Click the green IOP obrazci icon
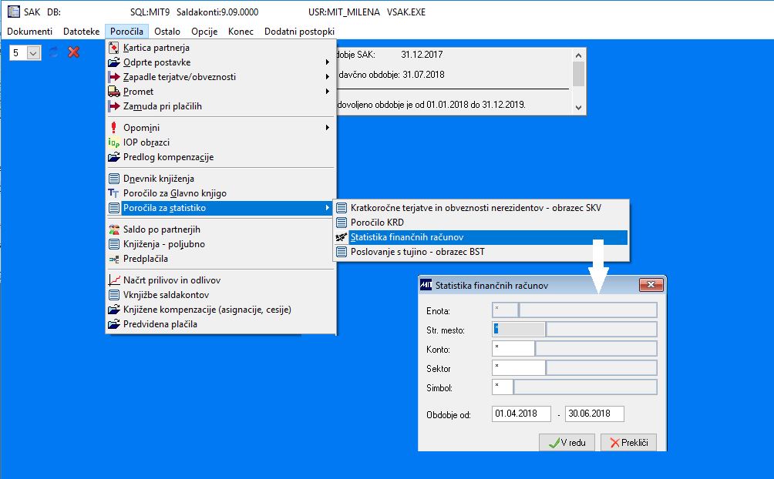The width and height of the screenshot is (774, 479). pos(114,142)
